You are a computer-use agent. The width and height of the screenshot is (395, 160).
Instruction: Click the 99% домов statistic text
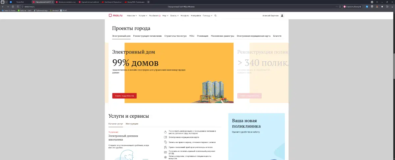135,63
